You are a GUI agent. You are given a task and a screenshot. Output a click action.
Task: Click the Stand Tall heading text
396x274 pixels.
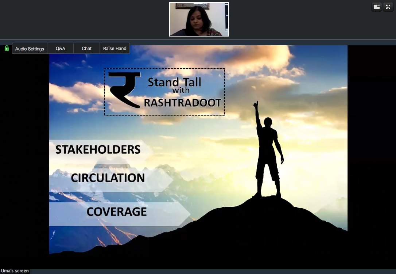click(175, 82)
